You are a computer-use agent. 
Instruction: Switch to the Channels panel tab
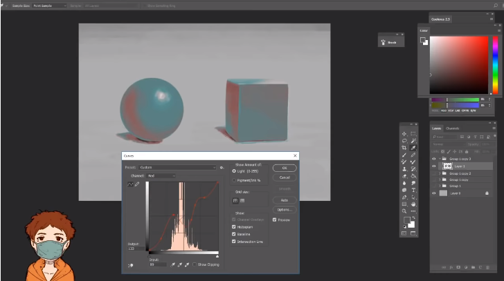coord(452,128)
